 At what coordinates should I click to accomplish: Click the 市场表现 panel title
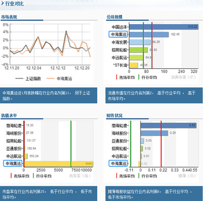[x=9, y=17]
